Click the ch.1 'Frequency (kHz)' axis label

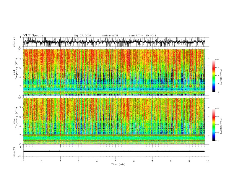click(x=17, y=69)
